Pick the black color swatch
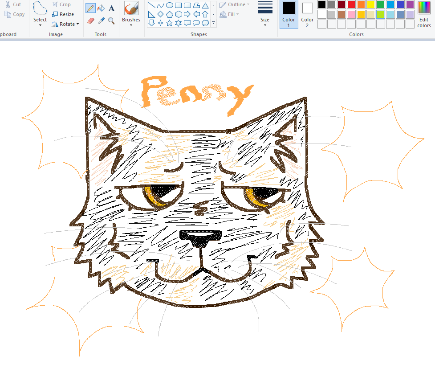Image resolution: width=435 pixels, height=389 pixels. coord(322,4)
